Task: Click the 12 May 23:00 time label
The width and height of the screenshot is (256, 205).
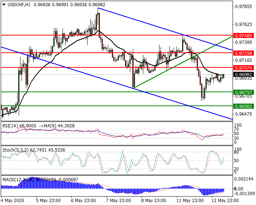Action: pyautogui.click(x=225, y=200)
